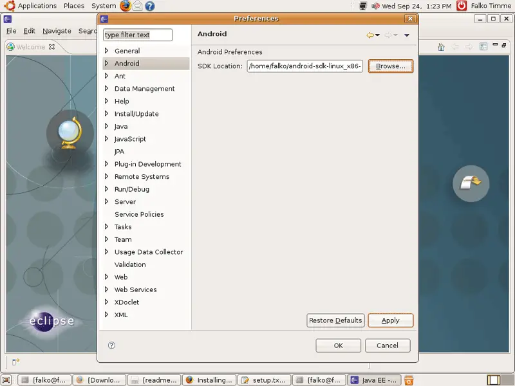Select XDoclet in preferences tree
Image resolution: width=515 pixels, height=386 pixels.
pyautogui.click(x=126, y=302)
